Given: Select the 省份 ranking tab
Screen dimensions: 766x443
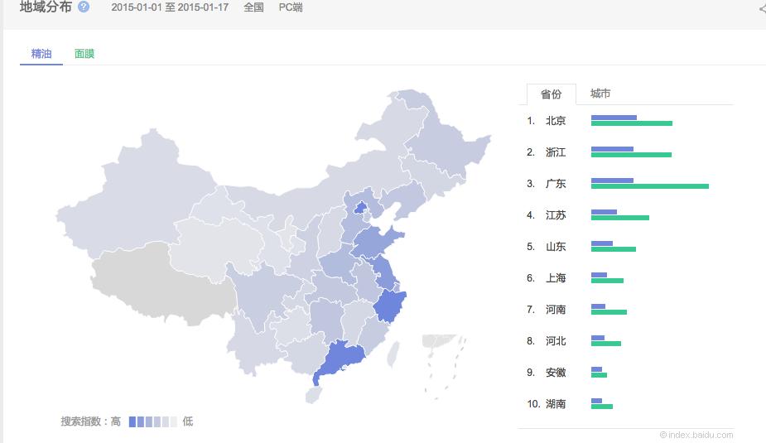Looking at the screenshot, I should pyautogui.click(x=551, y=94).
